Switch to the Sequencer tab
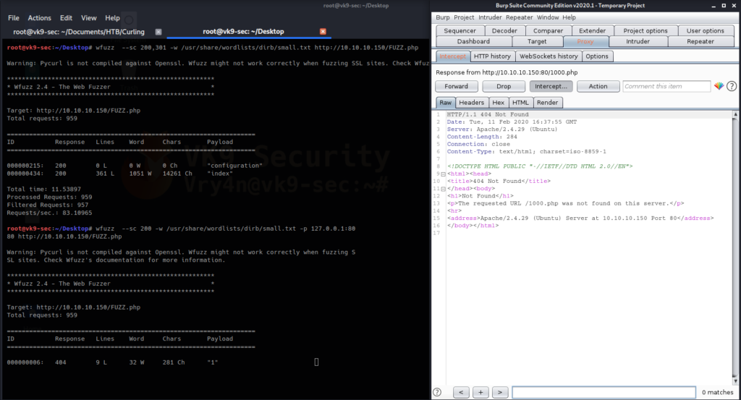The image size is (741, 400). [460, 30]
